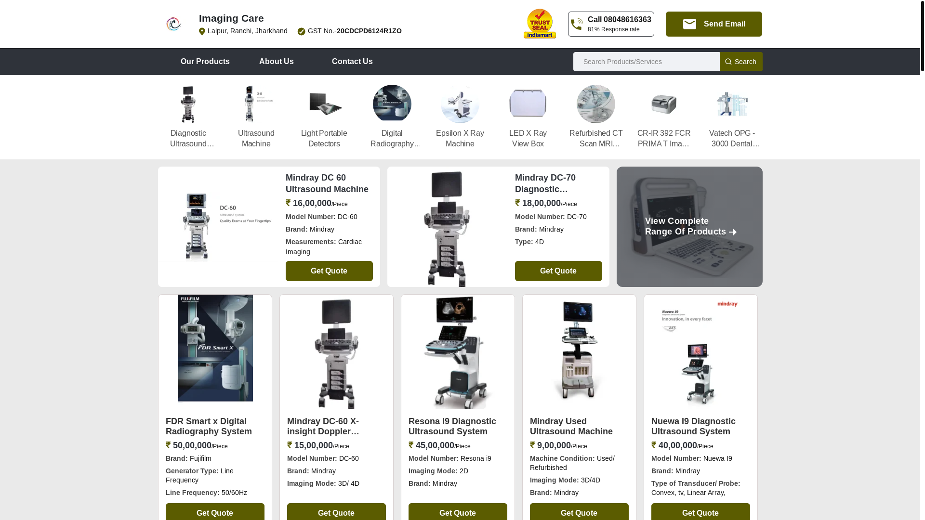
Task: Click Mindray DC 60 product image
Action: (218, 226)
